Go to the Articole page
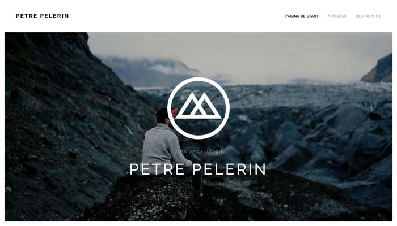The height and width of the screenshot is (226, 397). point(337,16)
